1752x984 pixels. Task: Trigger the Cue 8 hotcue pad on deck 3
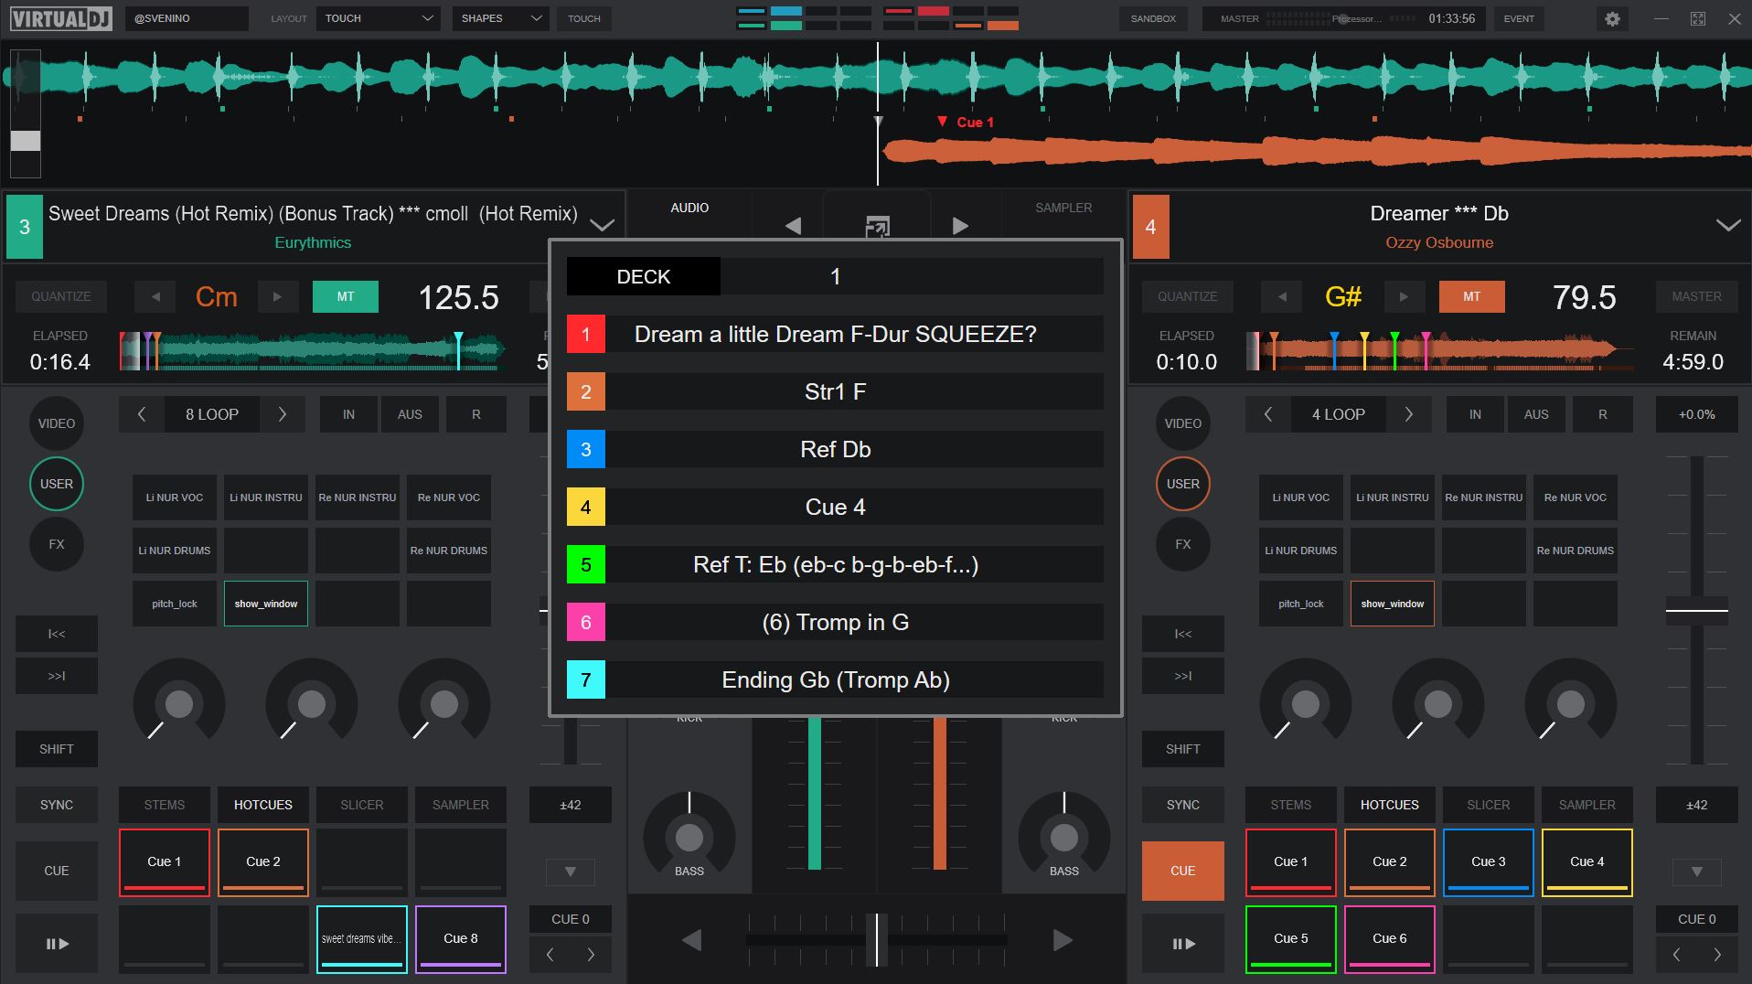click(461, 939)
